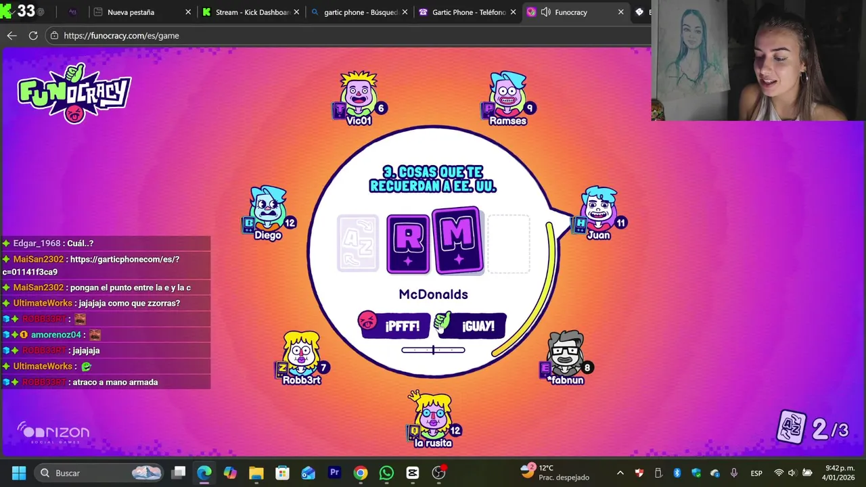Open Microsoft Store from taskbar

click(x=282, y=473)
